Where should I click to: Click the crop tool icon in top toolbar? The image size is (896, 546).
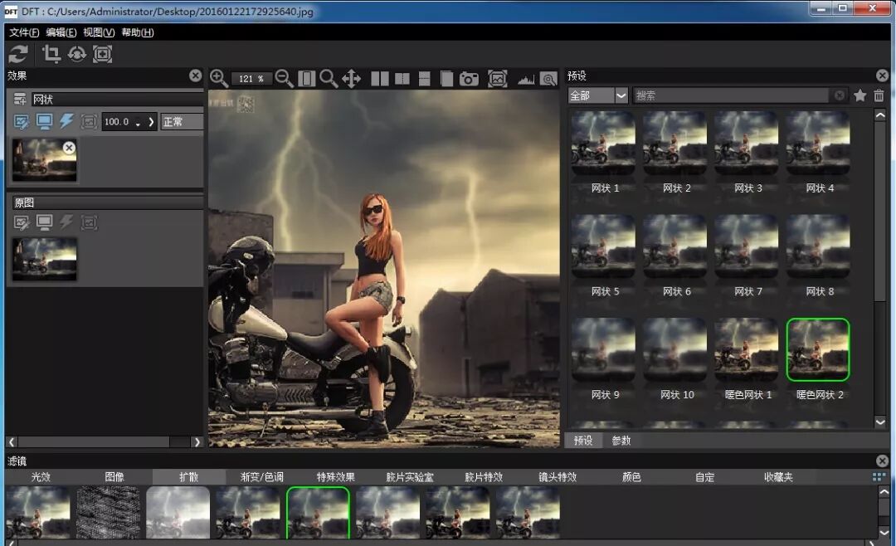coord(51,54)
